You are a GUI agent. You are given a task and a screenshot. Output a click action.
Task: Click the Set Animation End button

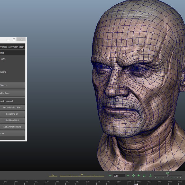click(12, 127)
